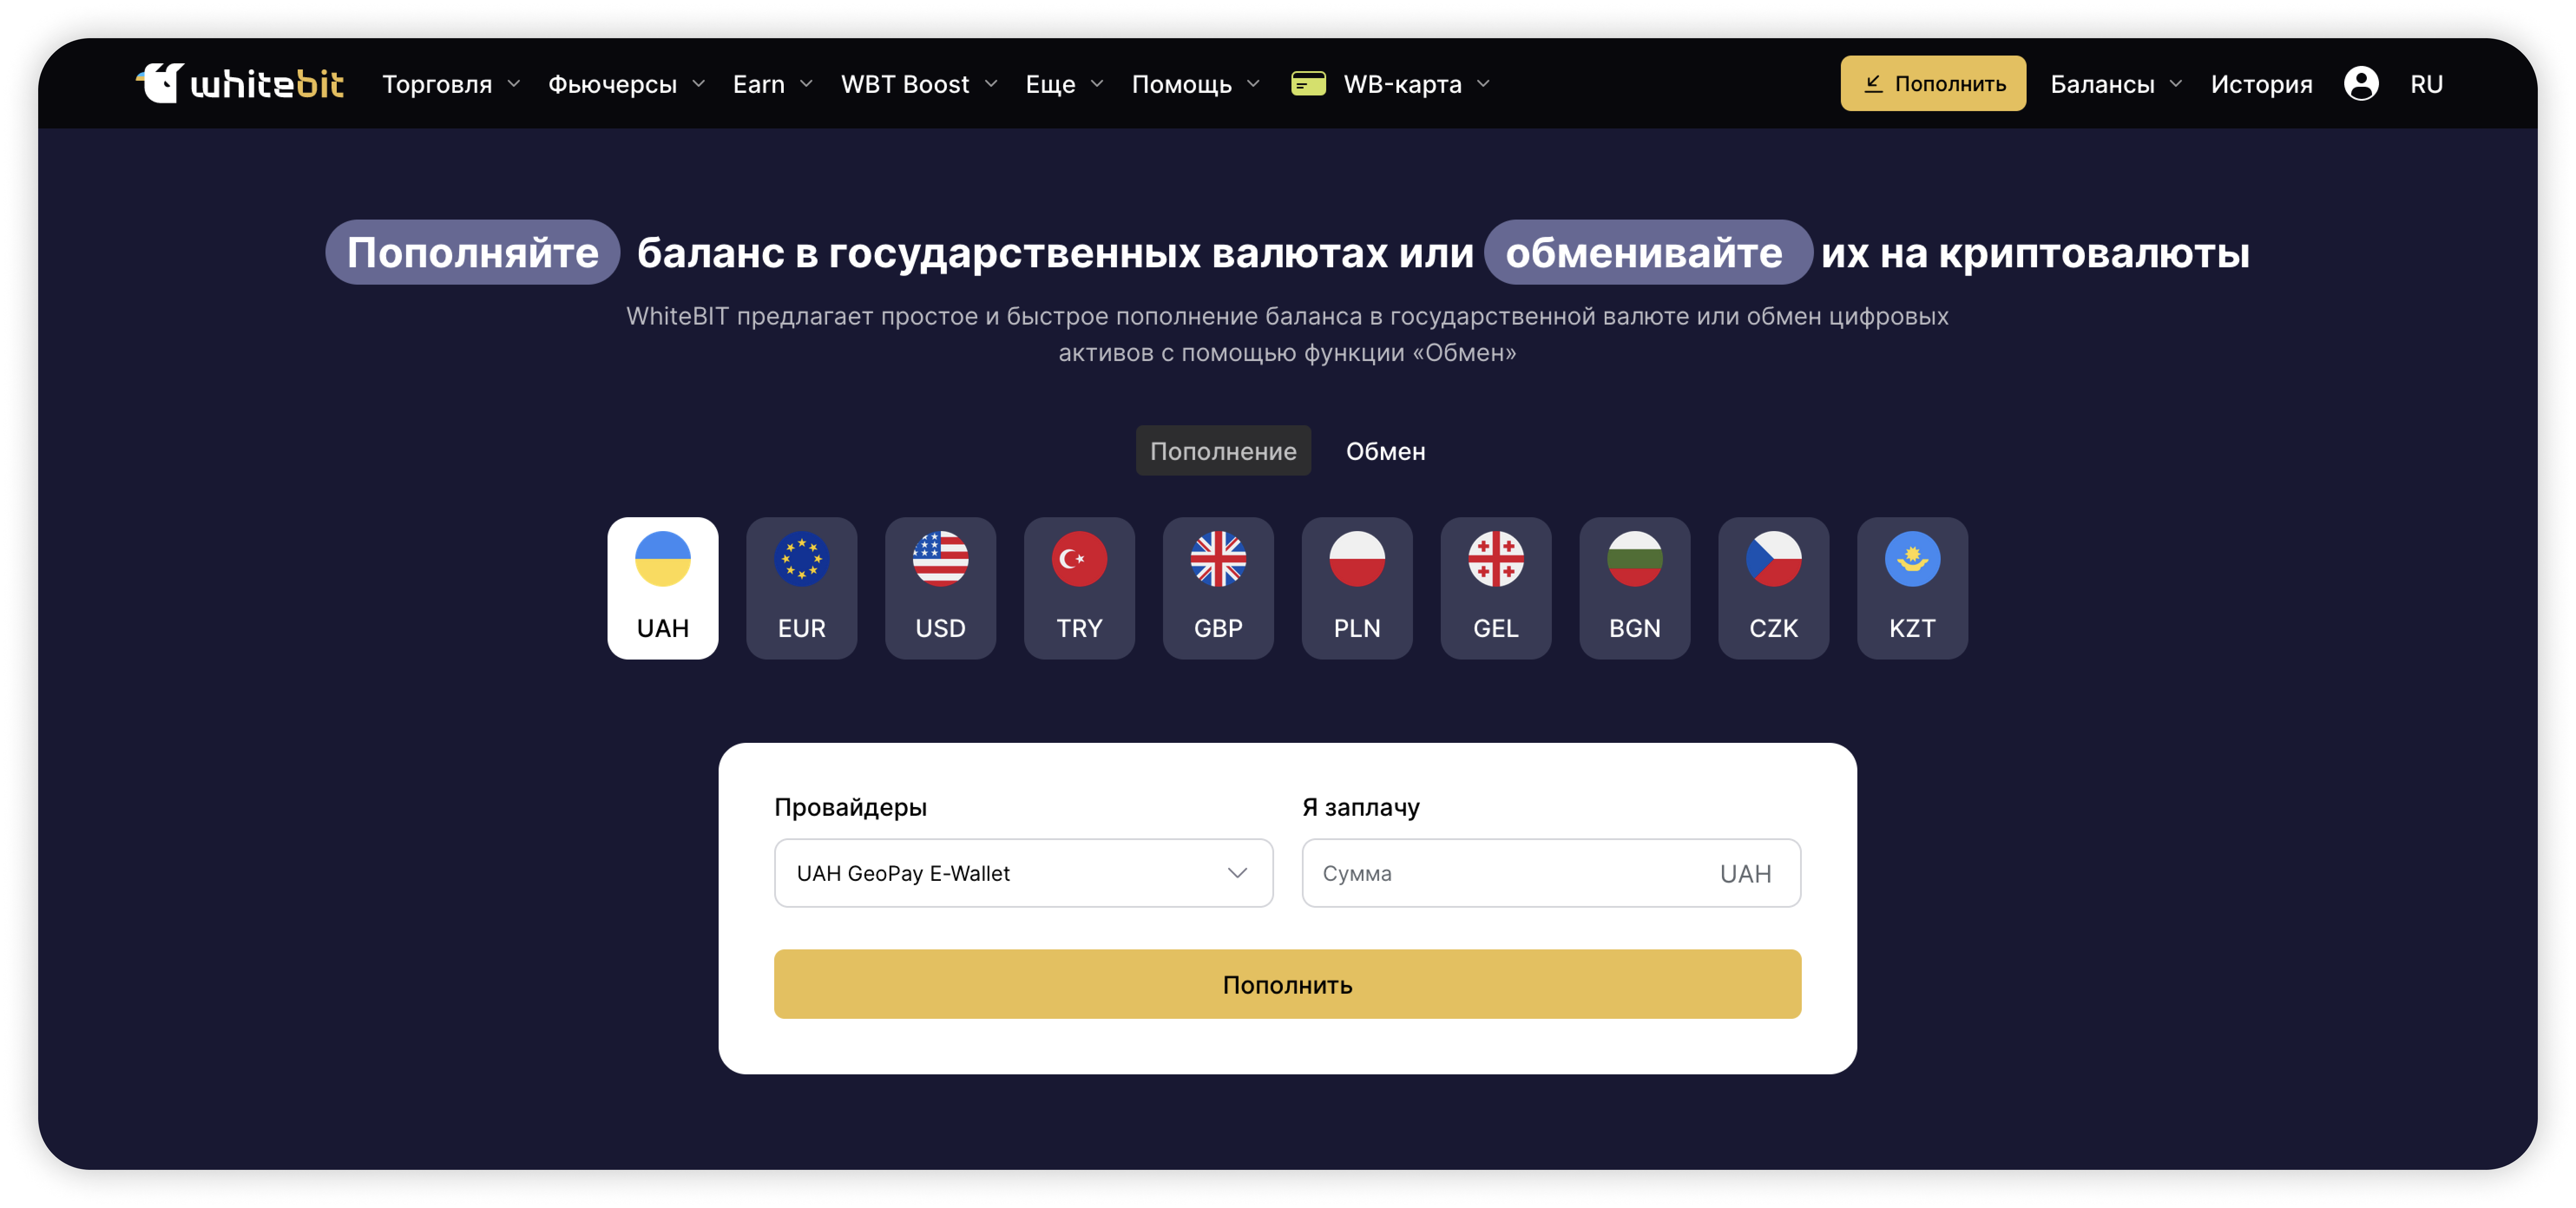The width and height of the screenshot is (2576, 1208).
Task: Open the Балансы dropdown
Action: (x=2116, y=84)
